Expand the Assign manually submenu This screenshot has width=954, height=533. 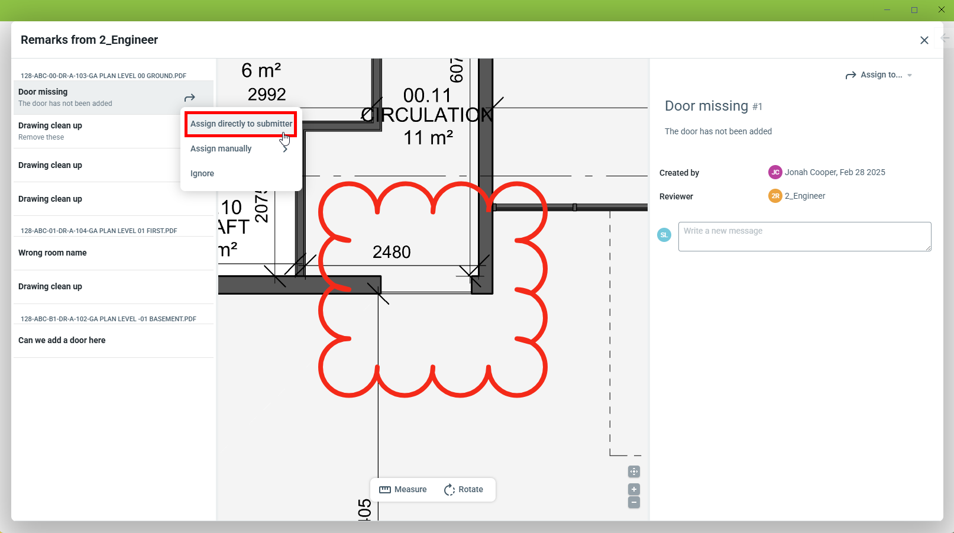click(x=240, y=148)
